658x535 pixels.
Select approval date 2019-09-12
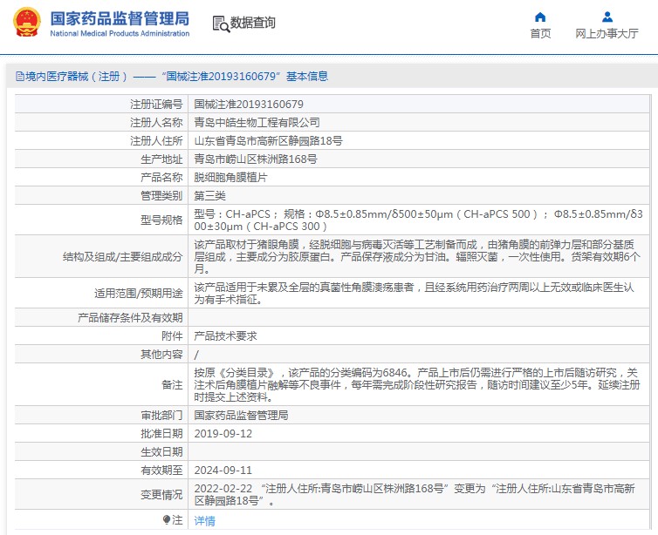[223, 434]
